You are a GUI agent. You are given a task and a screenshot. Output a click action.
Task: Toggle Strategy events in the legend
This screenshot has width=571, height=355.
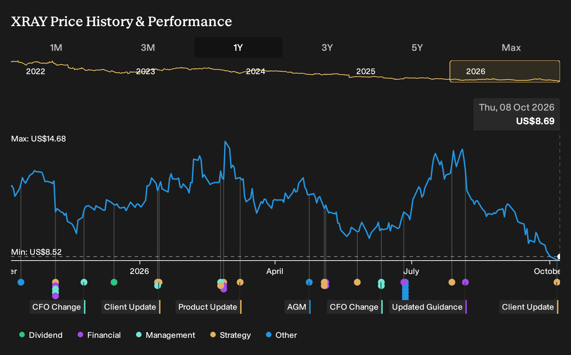[x=231, y=335]
